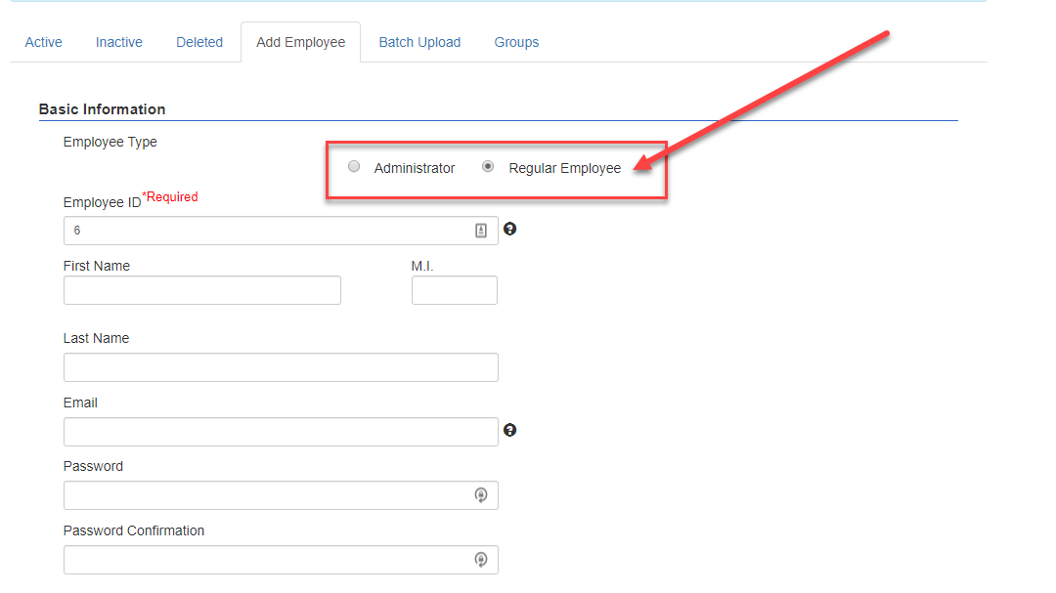Click inside the First Name input
The height and width of the screenshot is (593, 1056).
pyautogui.click(x=201, y=289)
